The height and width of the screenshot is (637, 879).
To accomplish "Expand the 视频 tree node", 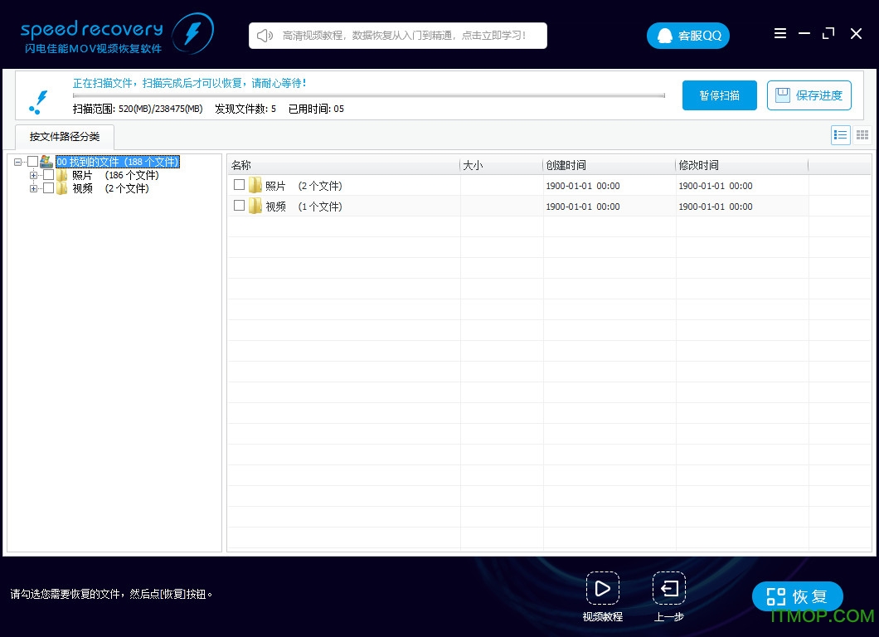I will pyautogui.click(x=33, y=188).
